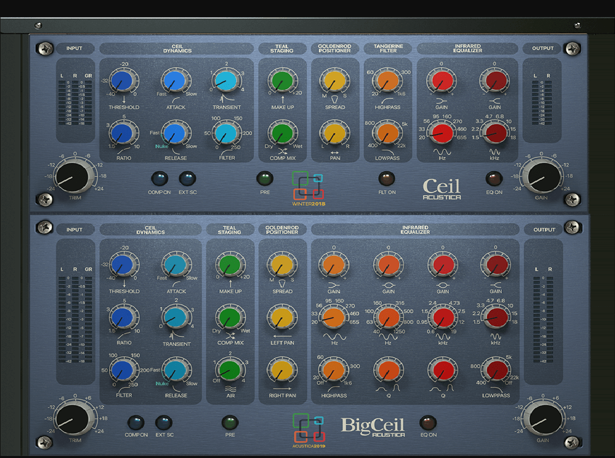615x458 pixels.
Task: Click the Ceil Hz frequency red knob
Action: click(x=441, y=133)
